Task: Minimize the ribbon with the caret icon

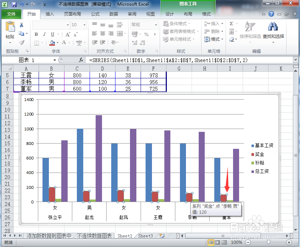Action: pos(264,14)
